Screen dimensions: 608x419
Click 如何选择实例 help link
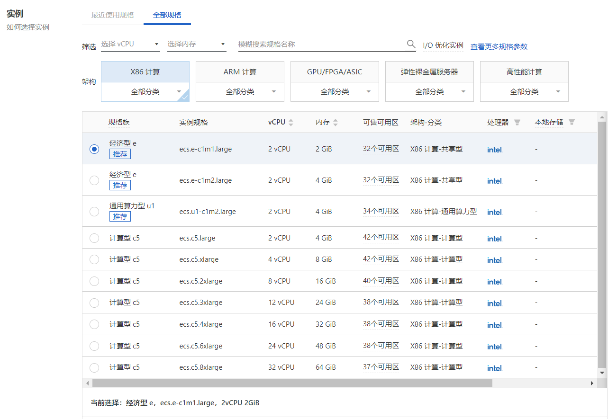pyautogui.click(x=28, y=27)
